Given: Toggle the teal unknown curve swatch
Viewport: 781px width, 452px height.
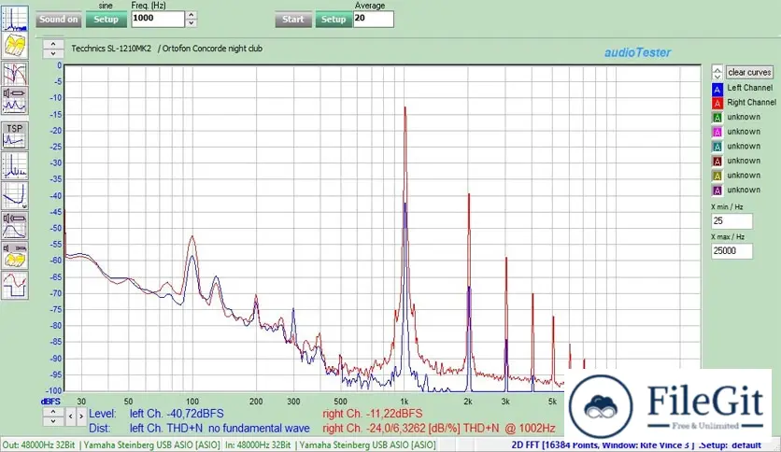Looking at the screenshot, I should coord(717,147).
